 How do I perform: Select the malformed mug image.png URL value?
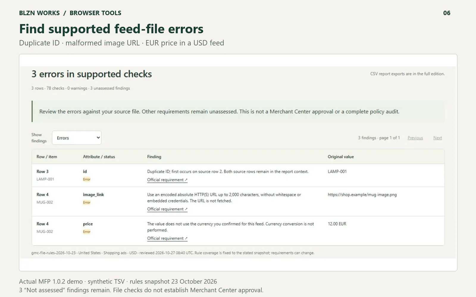[x=362, y=195]
